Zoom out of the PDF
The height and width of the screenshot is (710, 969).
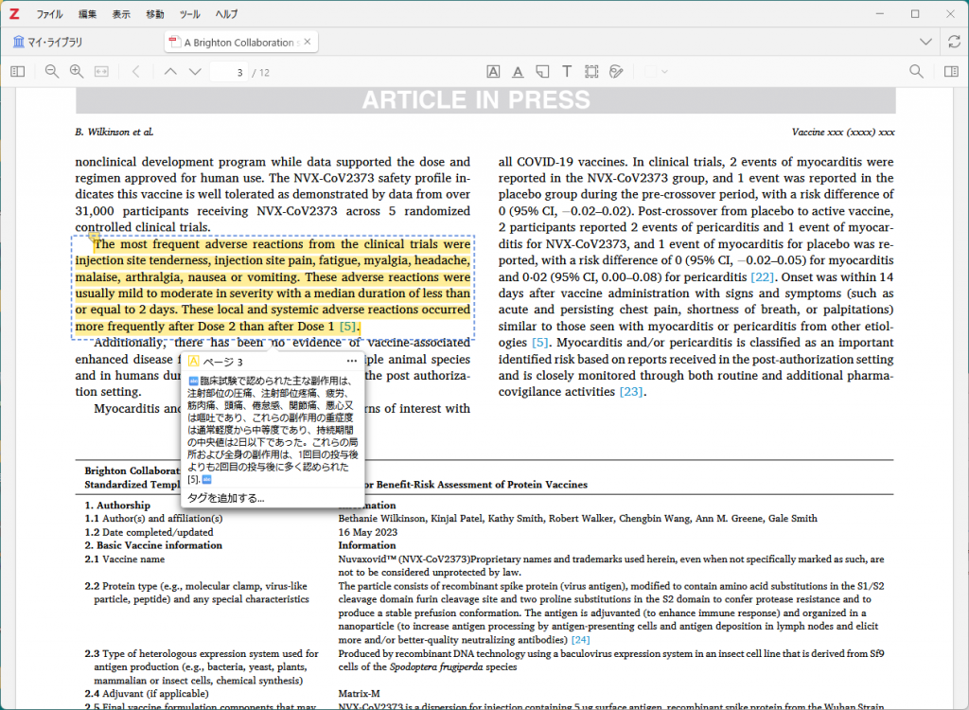[x=52, y=72]
